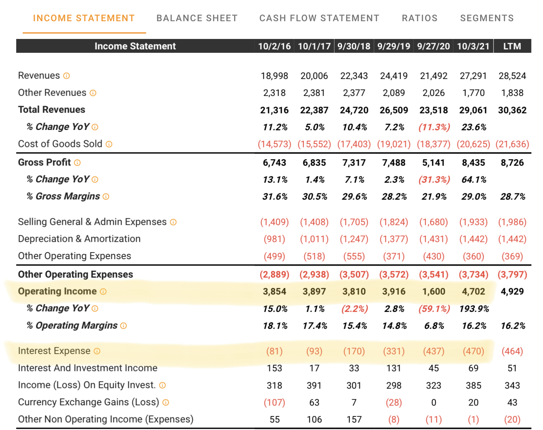Click the info icon next to Interest Expense

tap(97, 351)
